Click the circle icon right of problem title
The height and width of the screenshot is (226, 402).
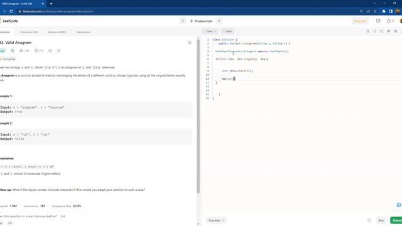pyautogui.click(x=189, y=43)
